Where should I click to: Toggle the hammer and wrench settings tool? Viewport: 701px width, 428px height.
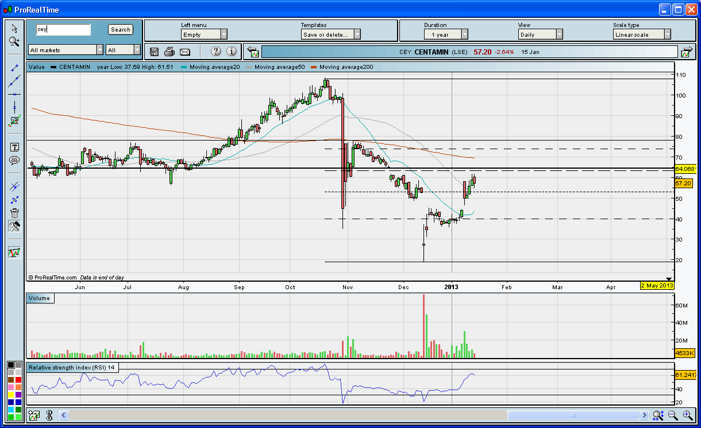coord(14,227)
